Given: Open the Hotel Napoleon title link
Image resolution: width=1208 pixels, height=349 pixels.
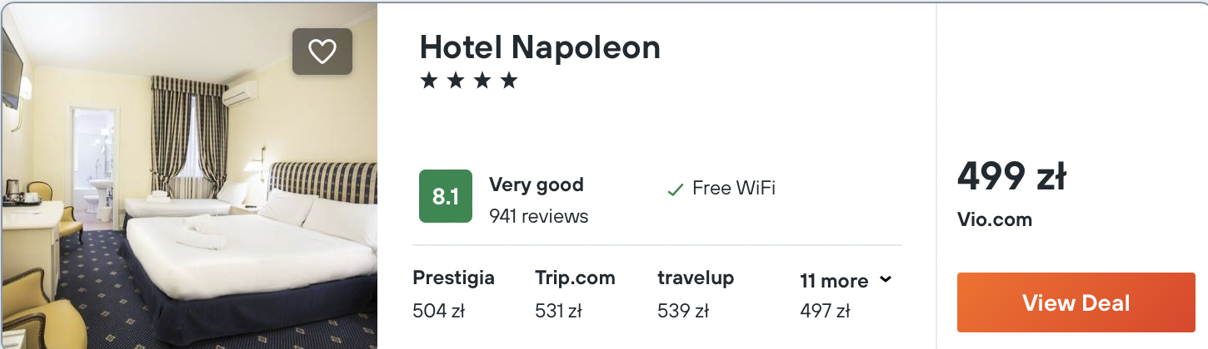Looking at the screenshot, I should (540, 47).
